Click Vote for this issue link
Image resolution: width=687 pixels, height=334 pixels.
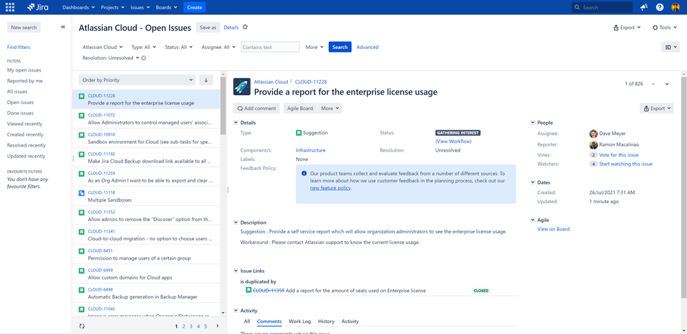[x=619, y=155]
